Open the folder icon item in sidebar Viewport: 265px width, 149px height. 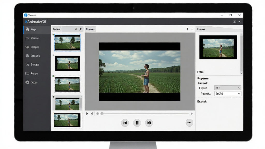tap(27, 56)
